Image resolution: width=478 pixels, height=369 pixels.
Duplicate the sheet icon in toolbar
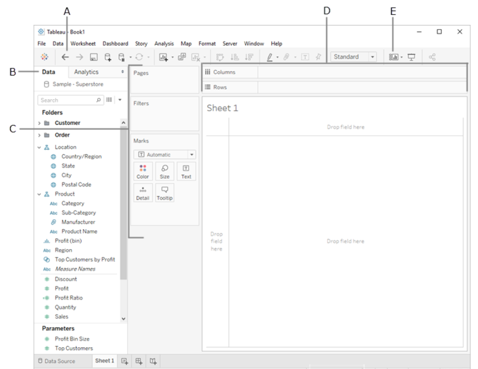point(182,57)
